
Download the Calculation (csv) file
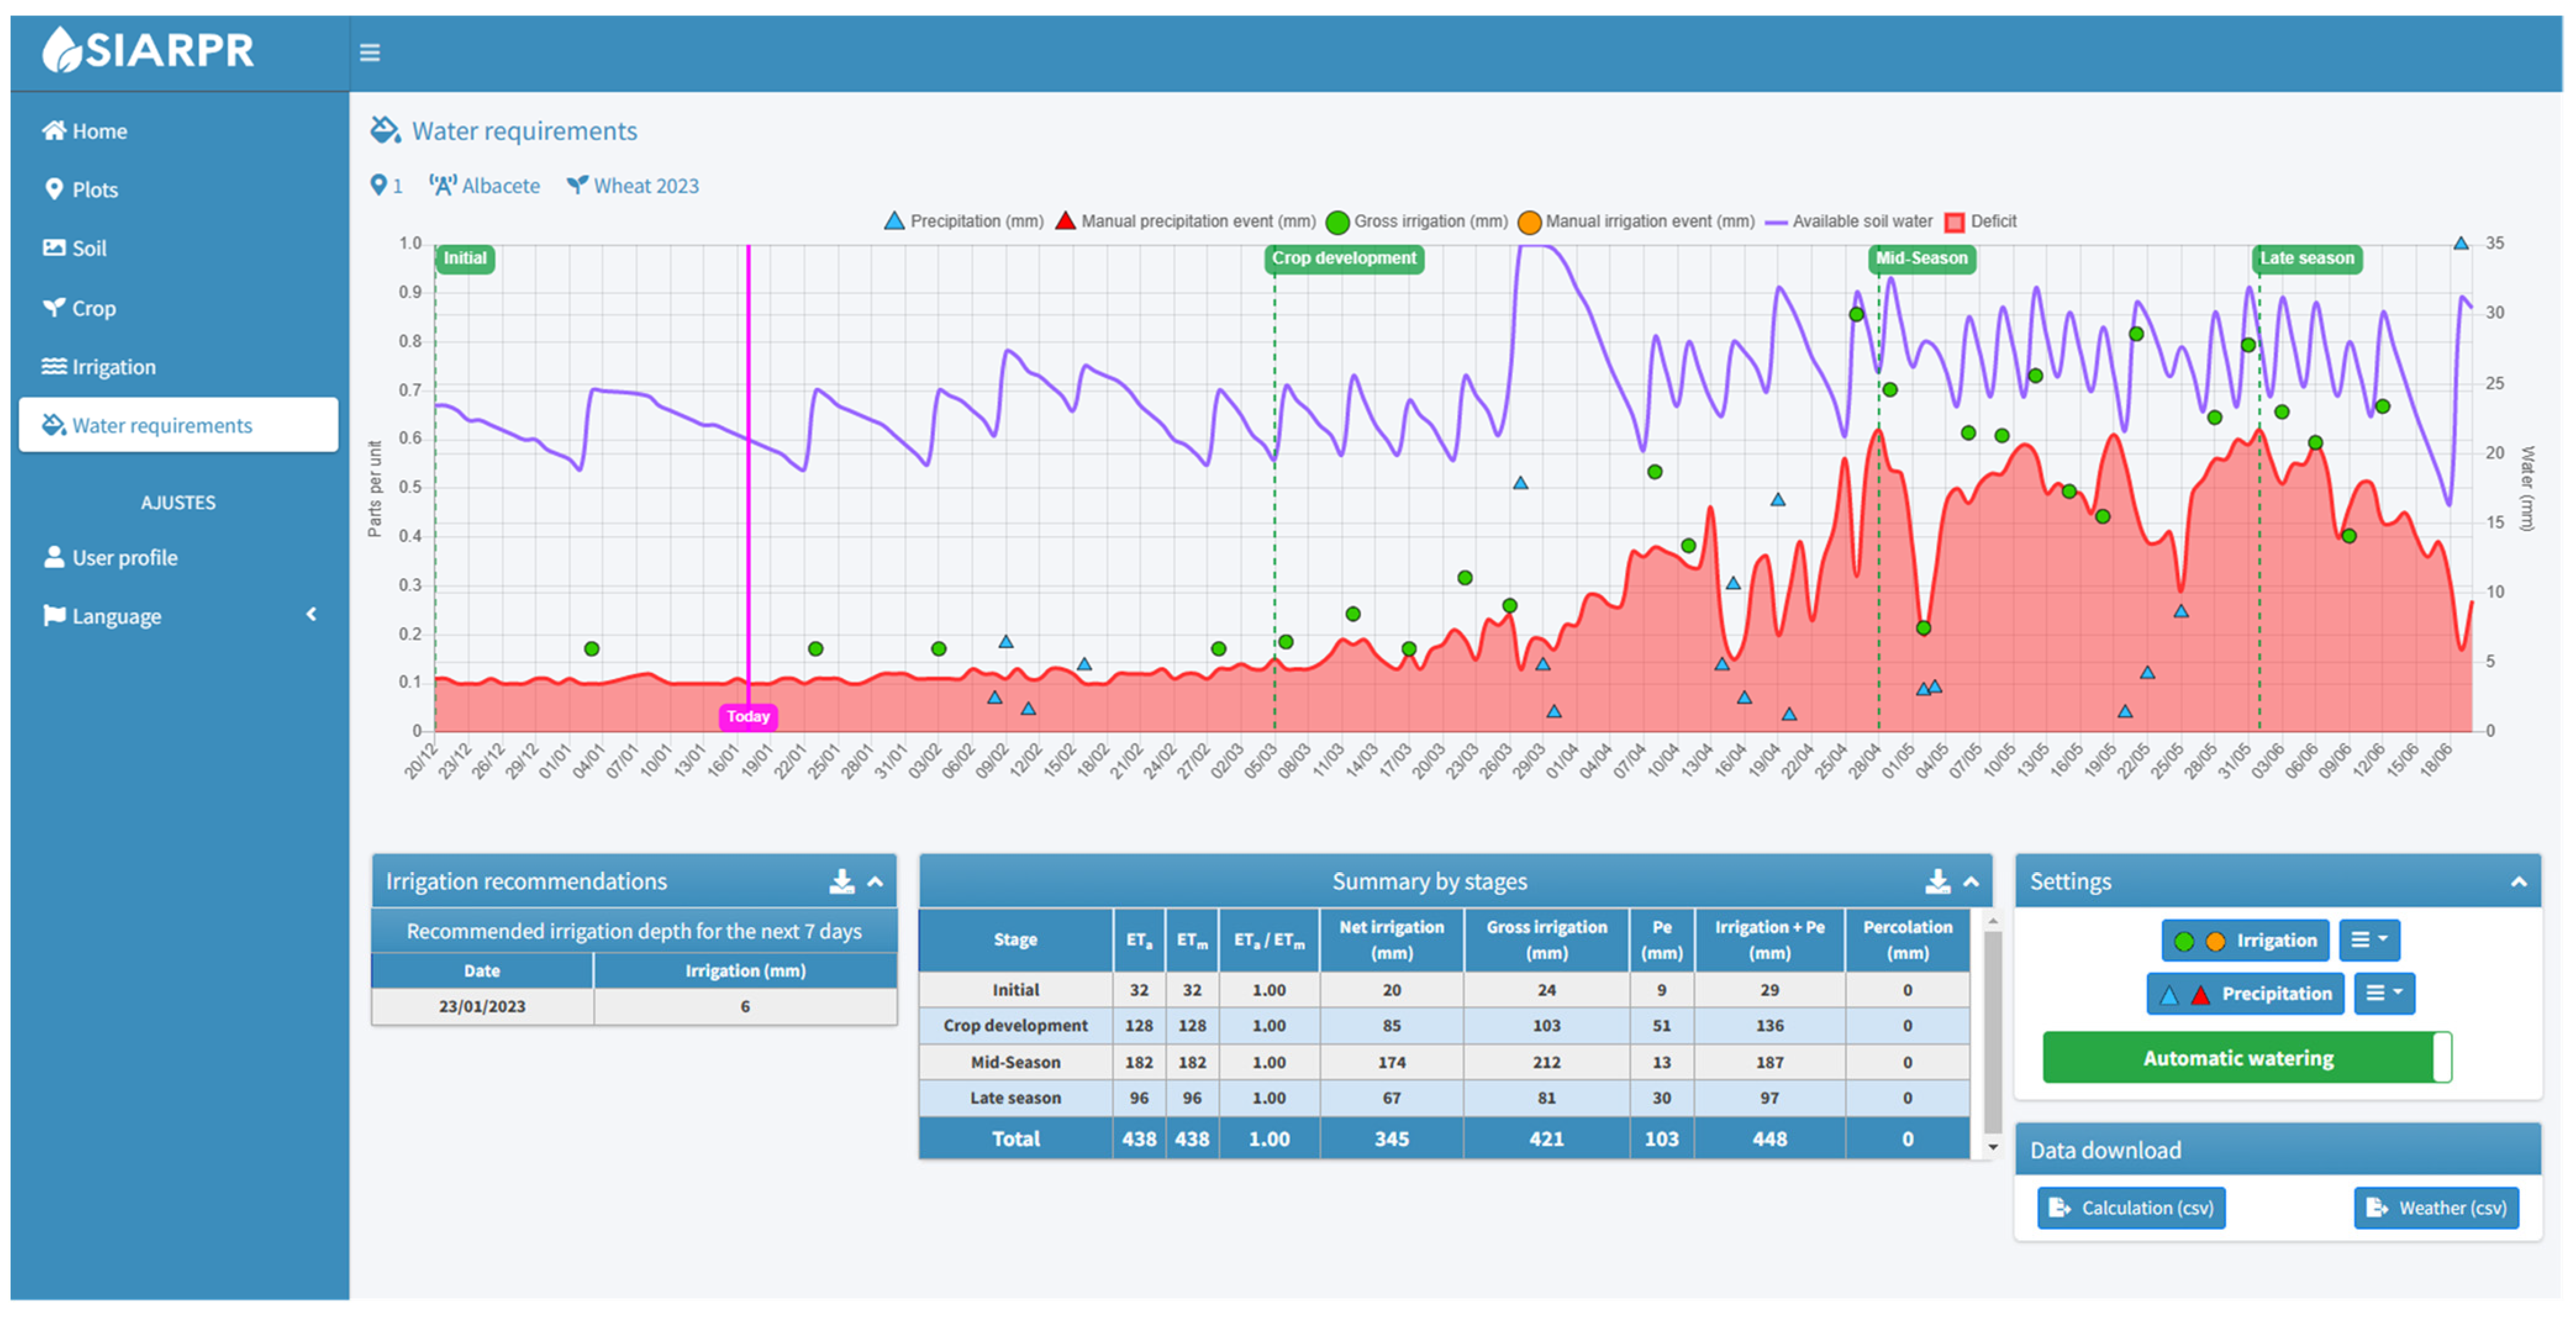pos(2131,1208)
